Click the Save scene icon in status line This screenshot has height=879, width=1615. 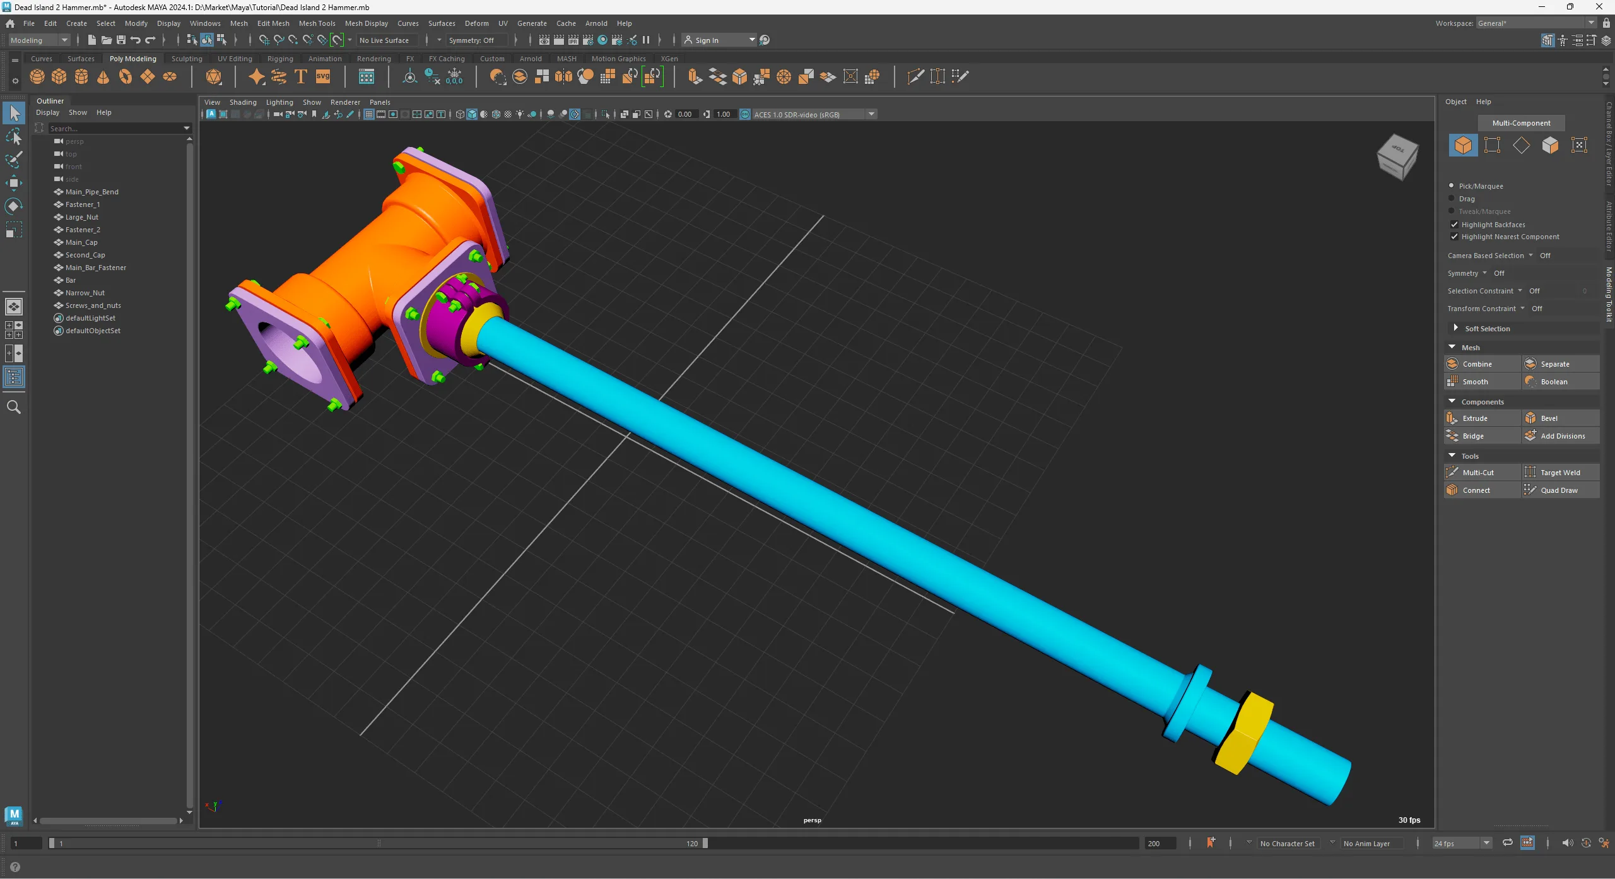121,40
